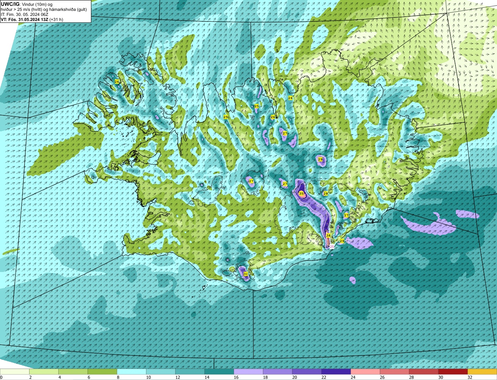Click the 28–30 red legend swatch
The height and width of the screenshot is (380, 497).
(424, 371)
